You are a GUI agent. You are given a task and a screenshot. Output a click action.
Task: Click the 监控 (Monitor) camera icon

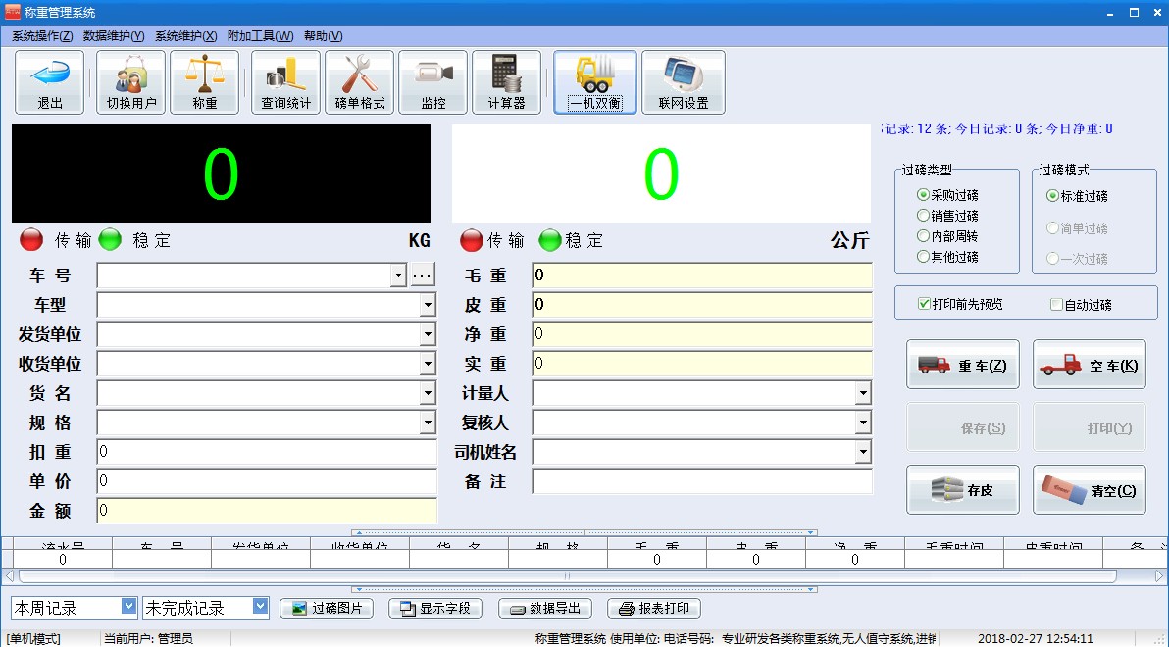click(432, 81)
